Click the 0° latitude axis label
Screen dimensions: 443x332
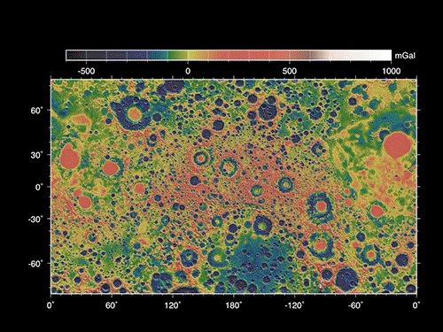tap(39, 187)
